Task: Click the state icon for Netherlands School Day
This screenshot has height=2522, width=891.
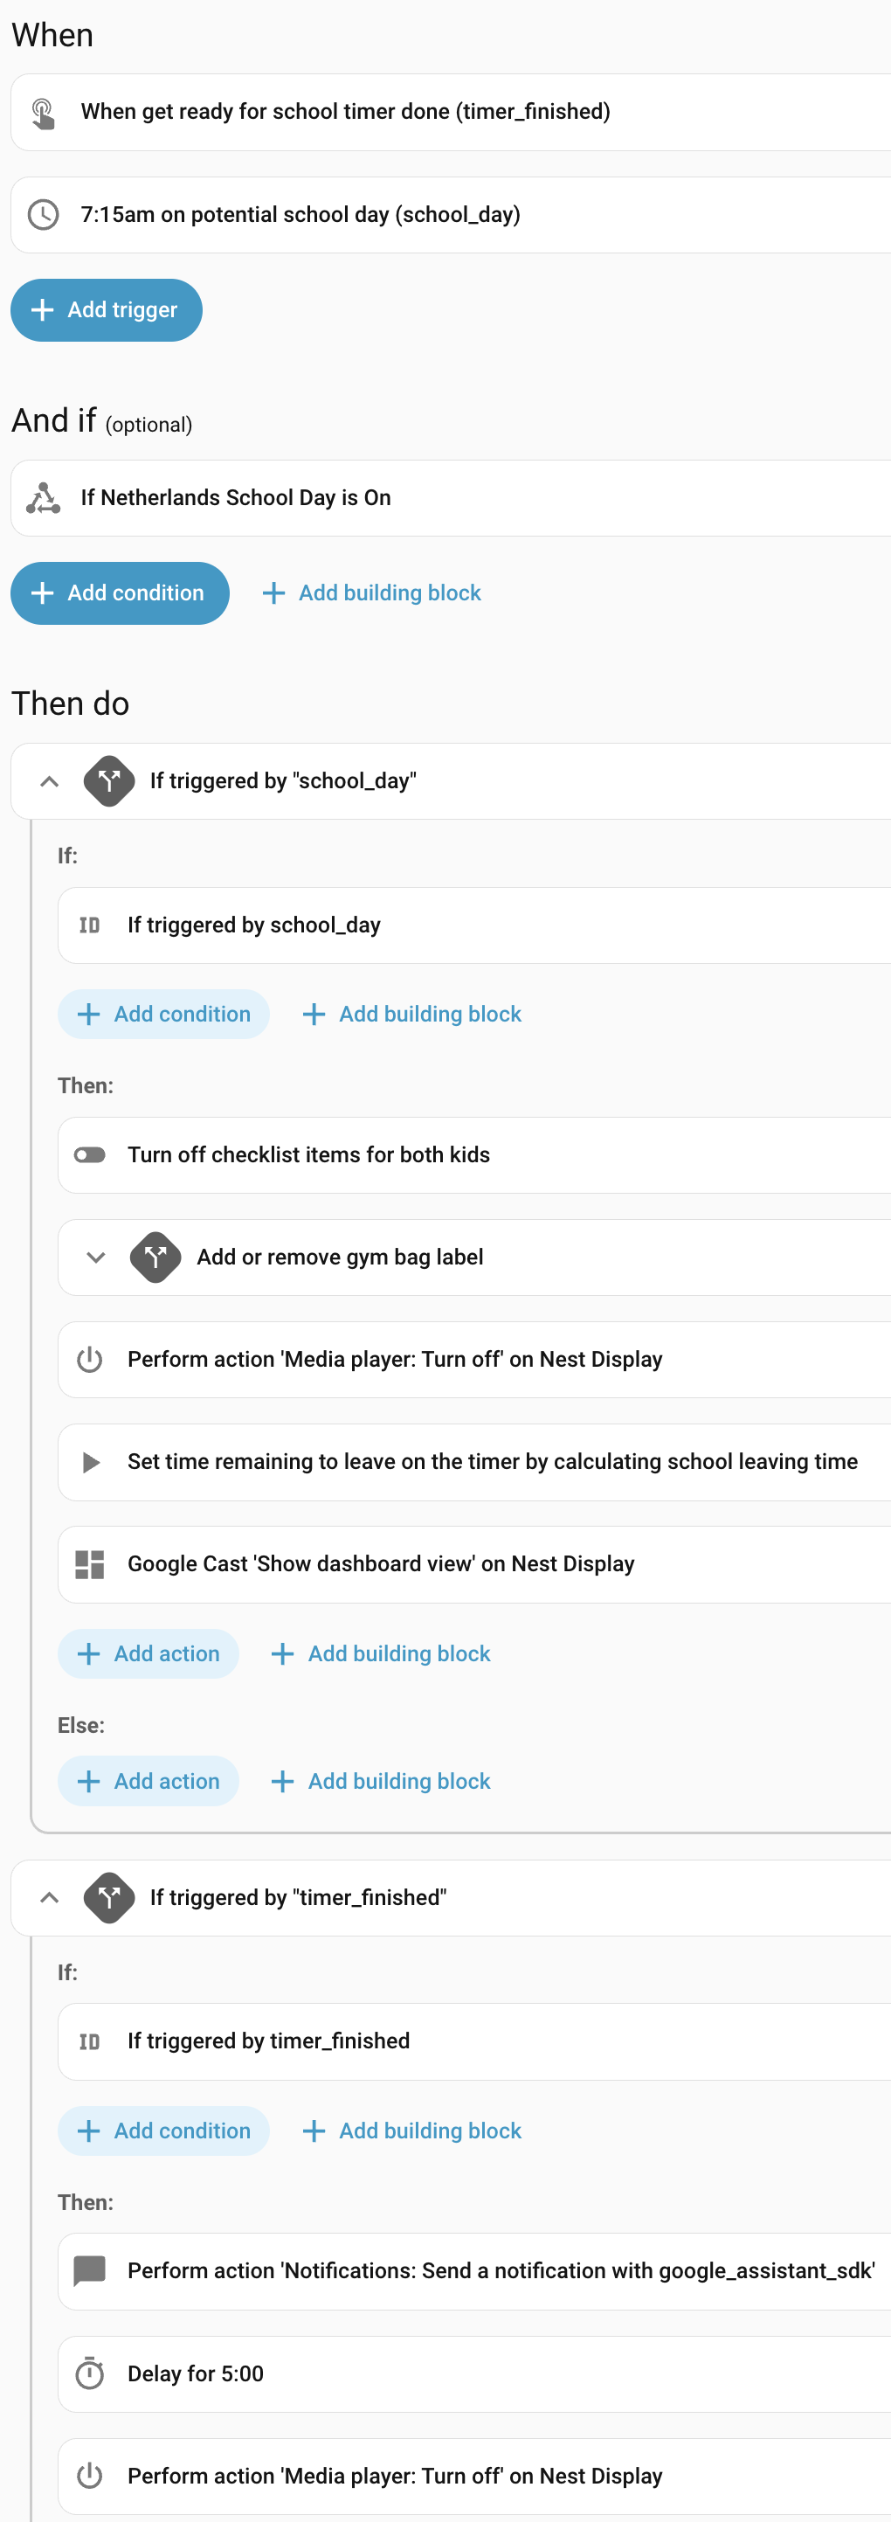Action: [43, 497]
